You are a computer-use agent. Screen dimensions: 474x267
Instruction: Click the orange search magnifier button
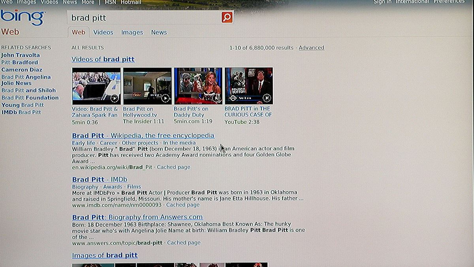tap(227, 17)
